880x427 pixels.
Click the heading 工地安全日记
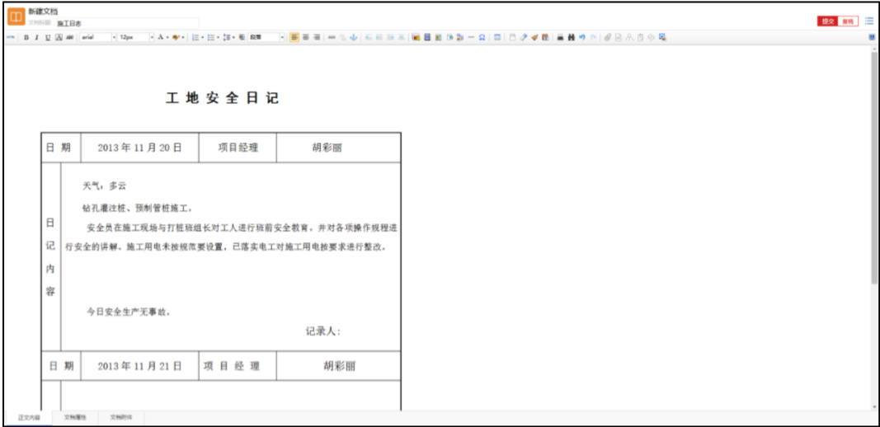[222, 98]
